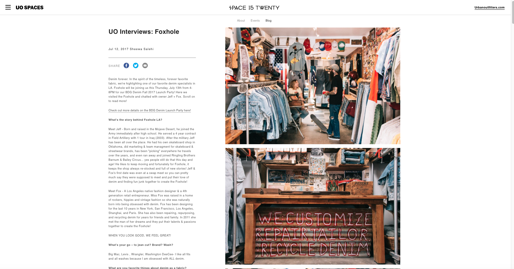Click the Jul 12, 2017 date
Image resolution: width=514 pixels, height=269 pixels.
(x=118, y=49)
